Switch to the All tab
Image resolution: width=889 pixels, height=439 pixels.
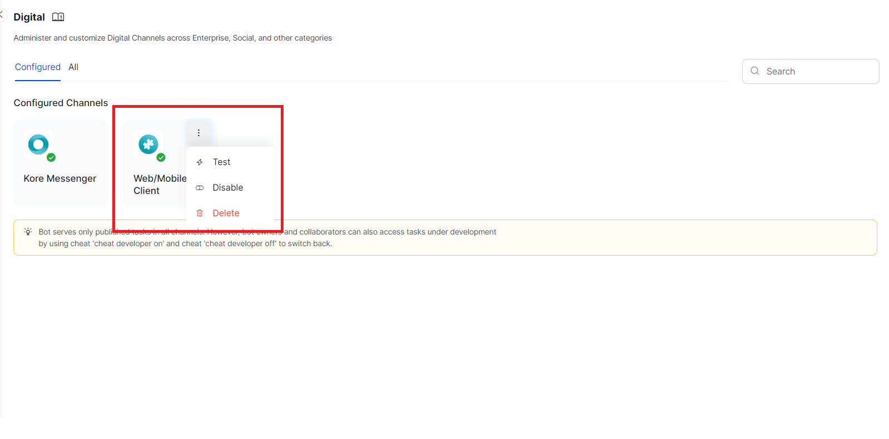pyautogui.click(x=73, y=67)
